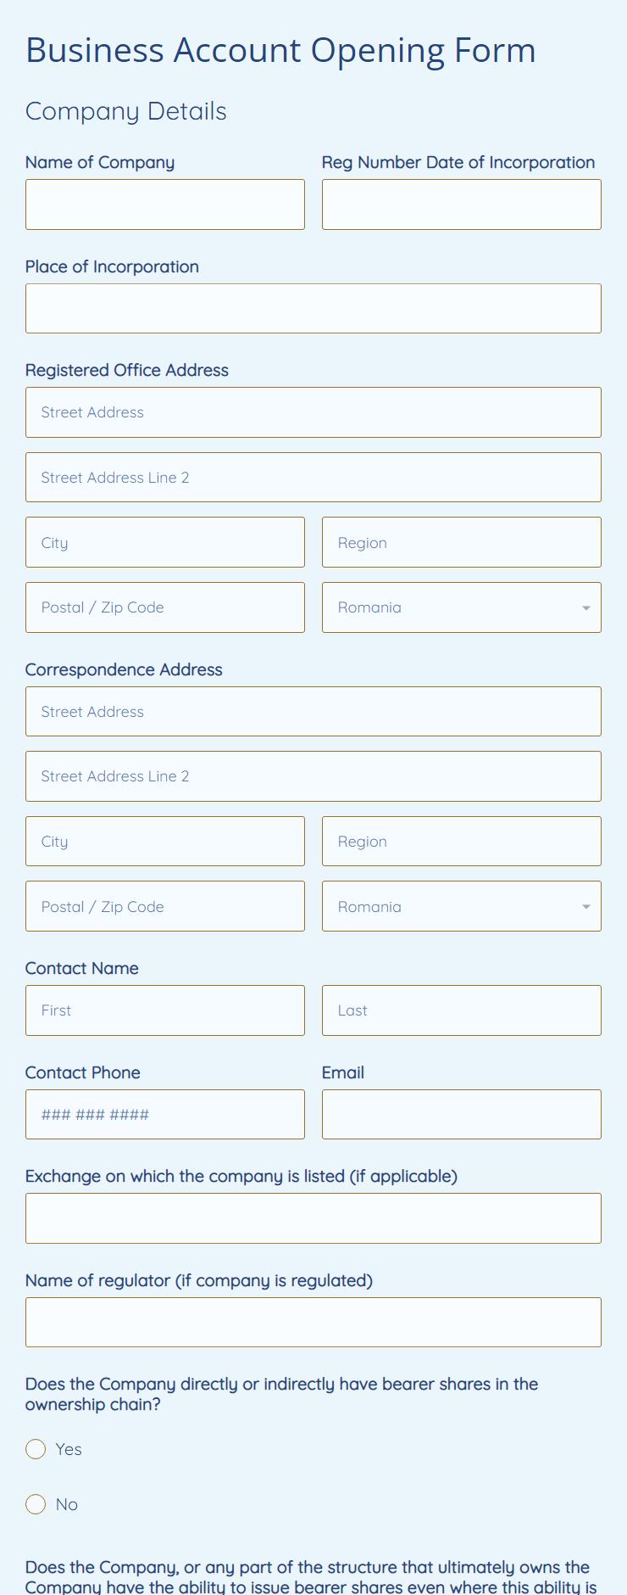Screen dimensions: 627x1595
Task: Select Registered Office Street Address field
Action: pyautogui.click(x=313, y=412)
